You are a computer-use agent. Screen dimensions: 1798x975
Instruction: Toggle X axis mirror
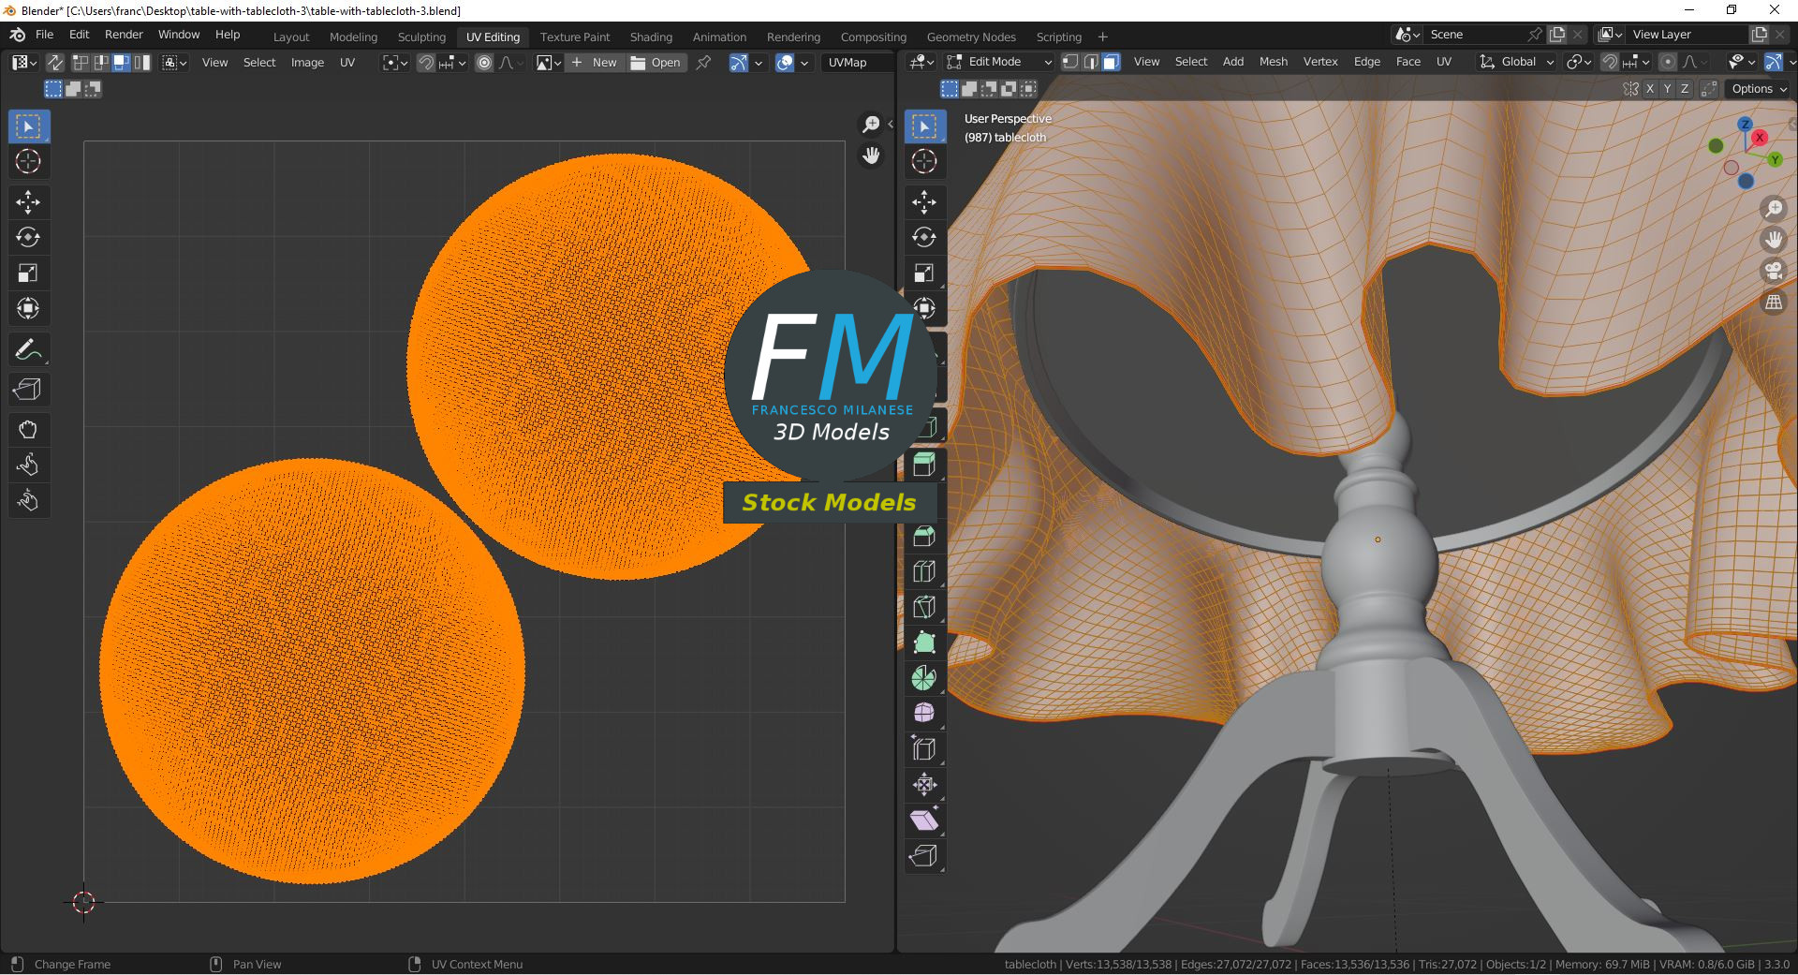pos(1650,89)
